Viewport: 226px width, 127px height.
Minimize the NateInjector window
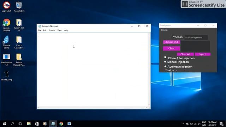point(198,25)
